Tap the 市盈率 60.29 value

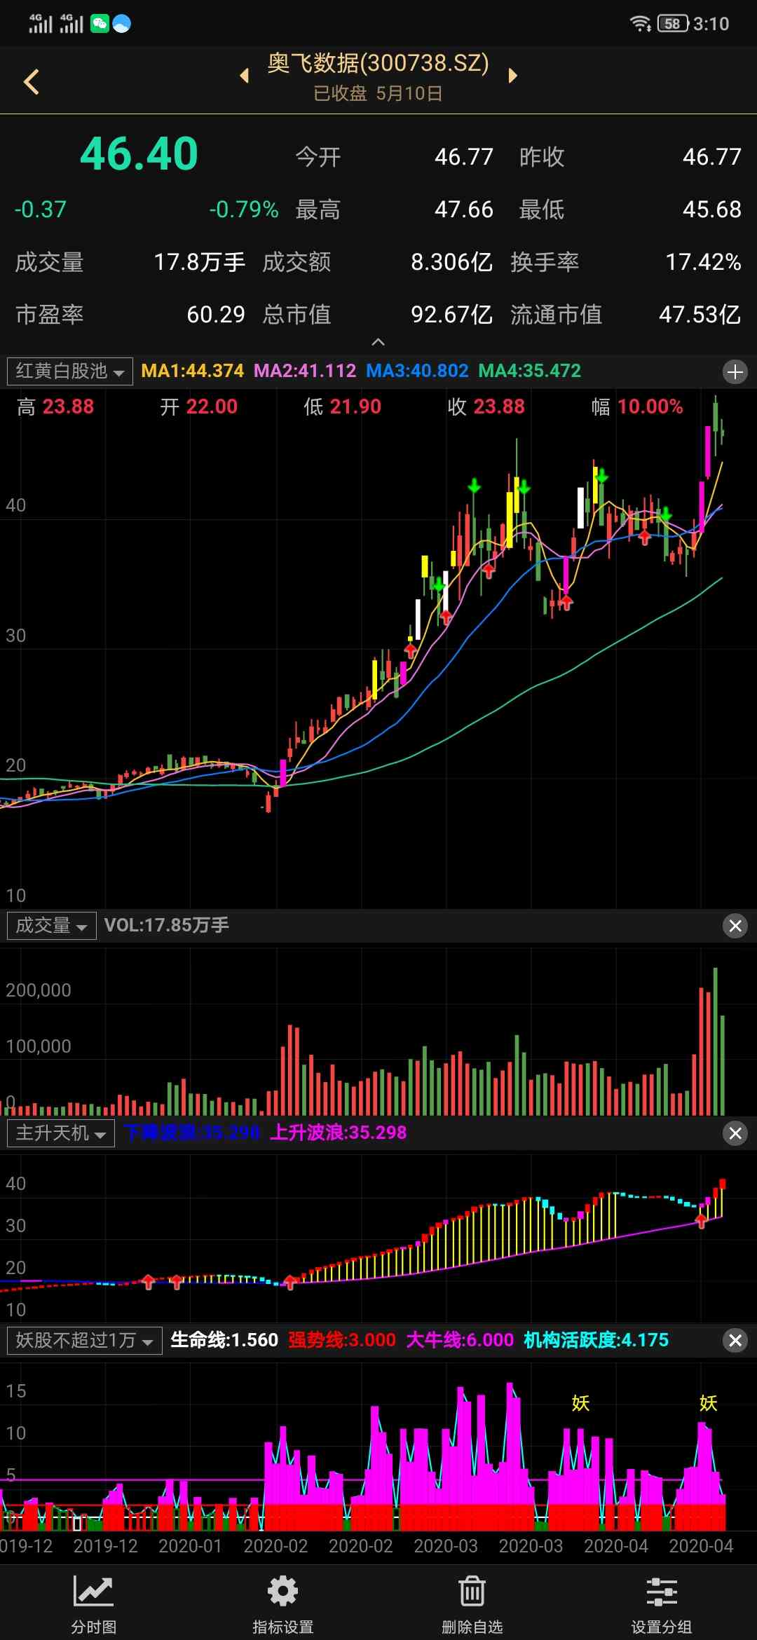click(x=216, y=315)
